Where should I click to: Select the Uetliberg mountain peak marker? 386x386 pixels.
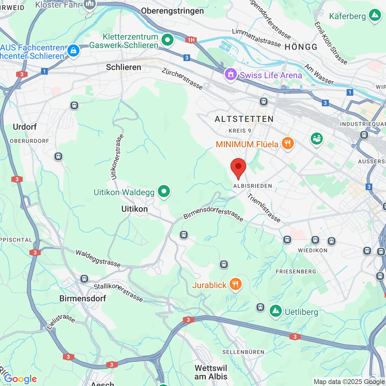[x=276, y=311]
